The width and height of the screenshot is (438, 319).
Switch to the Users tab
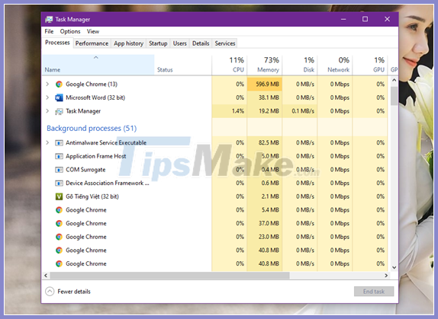click(x=179, y=43)
